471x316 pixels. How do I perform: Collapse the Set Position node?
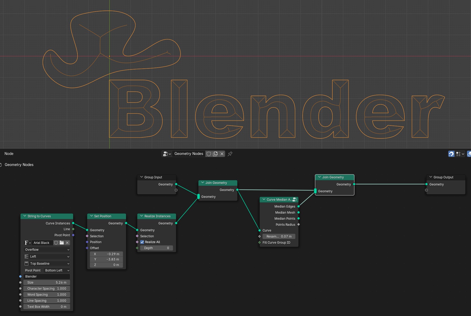click(91, 216)
